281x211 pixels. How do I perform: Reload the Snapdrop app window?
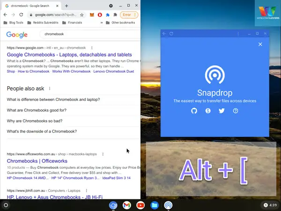tap(171, 34)
